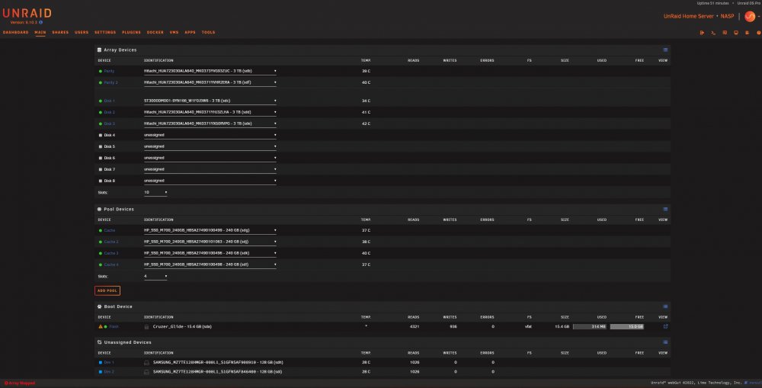Screen dimensions: 762x388
Task: Open the Parity 2 device link
Action: tap(110, 82)
